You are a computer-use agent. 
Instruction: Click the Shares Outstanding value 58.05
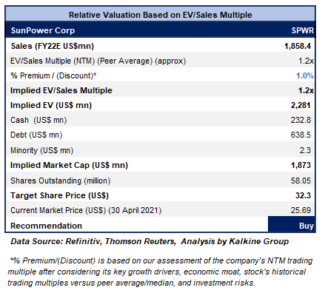pyautogui.click(x=301, y=181)
